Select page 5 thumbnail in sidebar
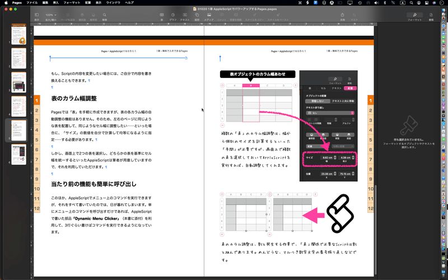Screen dimensions: 448x280 tap(18, 130)
